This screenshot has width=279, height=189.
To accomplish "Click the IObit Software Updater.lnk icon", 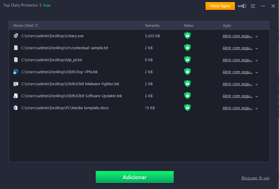I will pos(16,96).
